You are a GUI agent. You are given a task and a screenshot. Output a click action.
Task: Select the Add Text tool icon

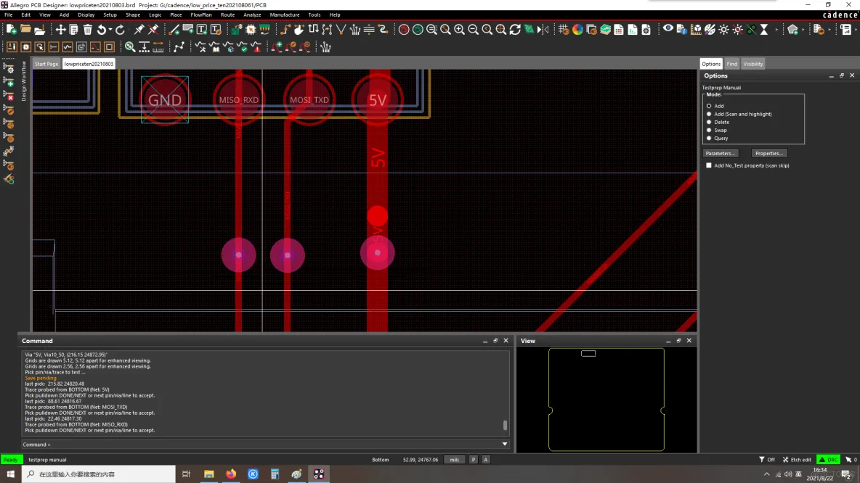pos(202,30)
